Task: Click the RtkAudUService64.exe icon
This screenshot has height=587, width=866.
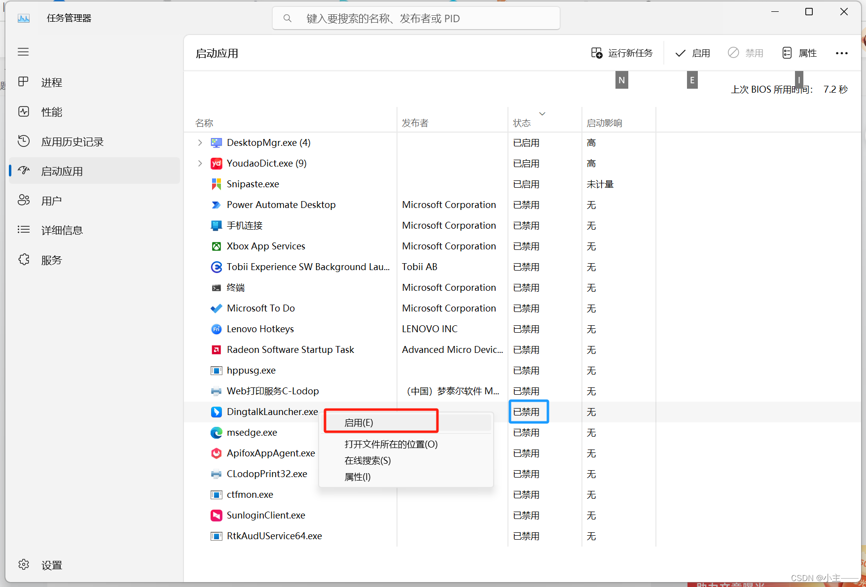Action: tap(216, 536)
